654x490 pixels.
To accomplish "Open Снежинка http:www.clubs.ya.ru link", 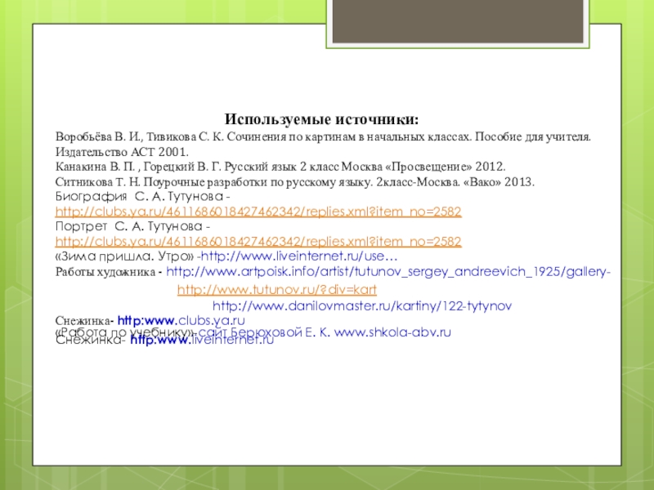I will coord(181,321).
